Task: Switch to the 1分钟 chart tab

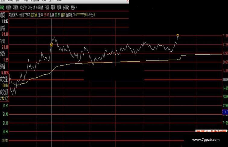Action: pyautogui.click(x=8, y=8)
